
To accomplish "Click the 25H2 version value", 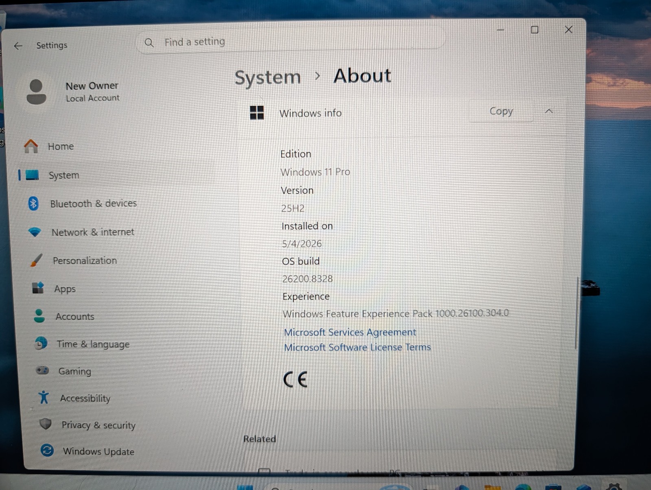I will point(293,208).
